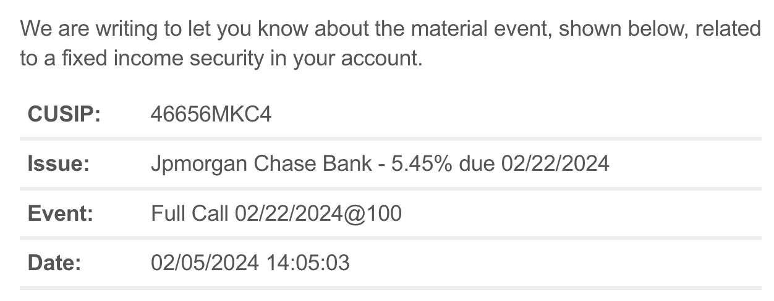Click the CUSIP label
Image resolution: width=774 pixels, height=301 pixels.
(x=64, y=115)
